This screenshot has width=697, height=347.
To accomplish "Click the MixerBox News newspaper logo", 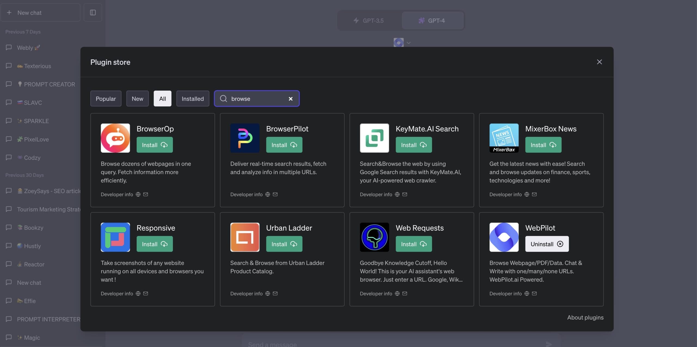I will (x=504, y=138).
